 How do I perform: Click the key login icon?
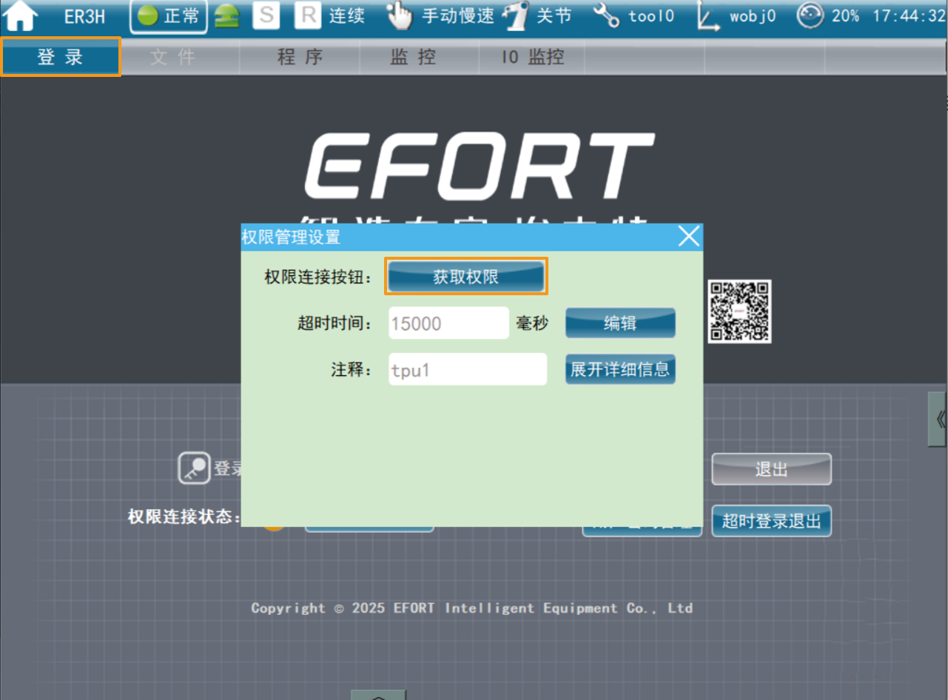tap(194, 468)
